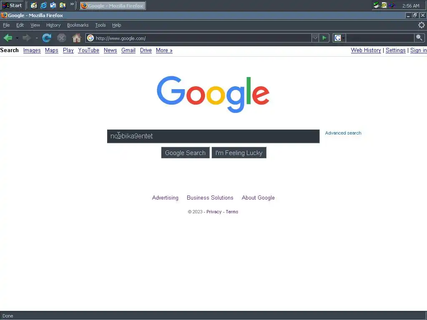Click the green arrow network tray icon
The image size is (427, 320).
tap(377, 5)
